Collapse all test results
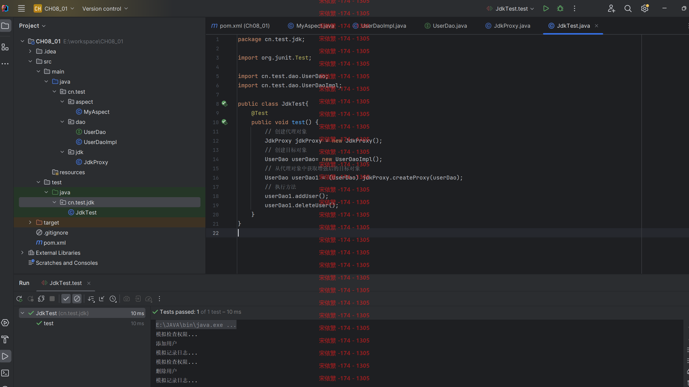The width and height of the screenshot is (689, 387). coord(102,299)
